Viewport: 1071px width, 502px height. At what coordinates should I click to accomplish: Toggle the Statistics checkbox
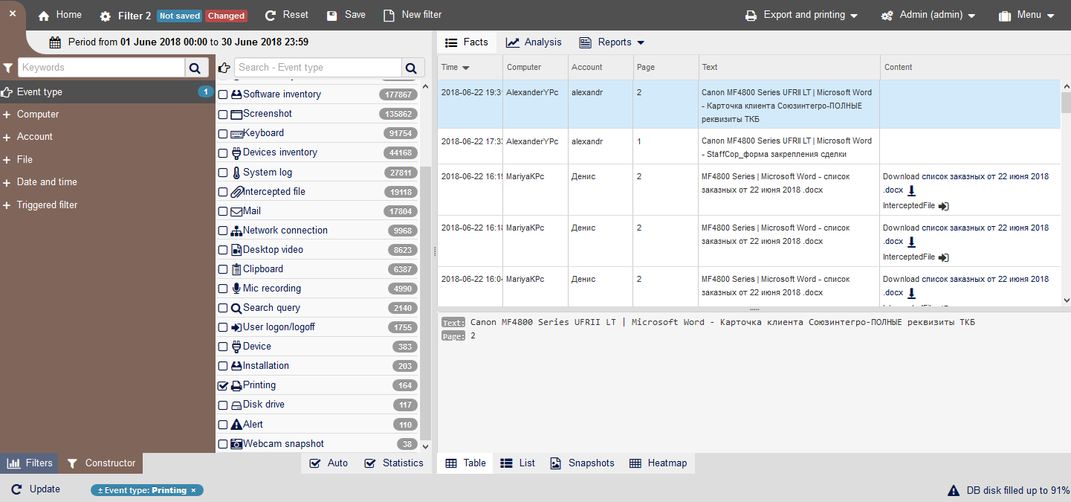click(x=369, y=463)
